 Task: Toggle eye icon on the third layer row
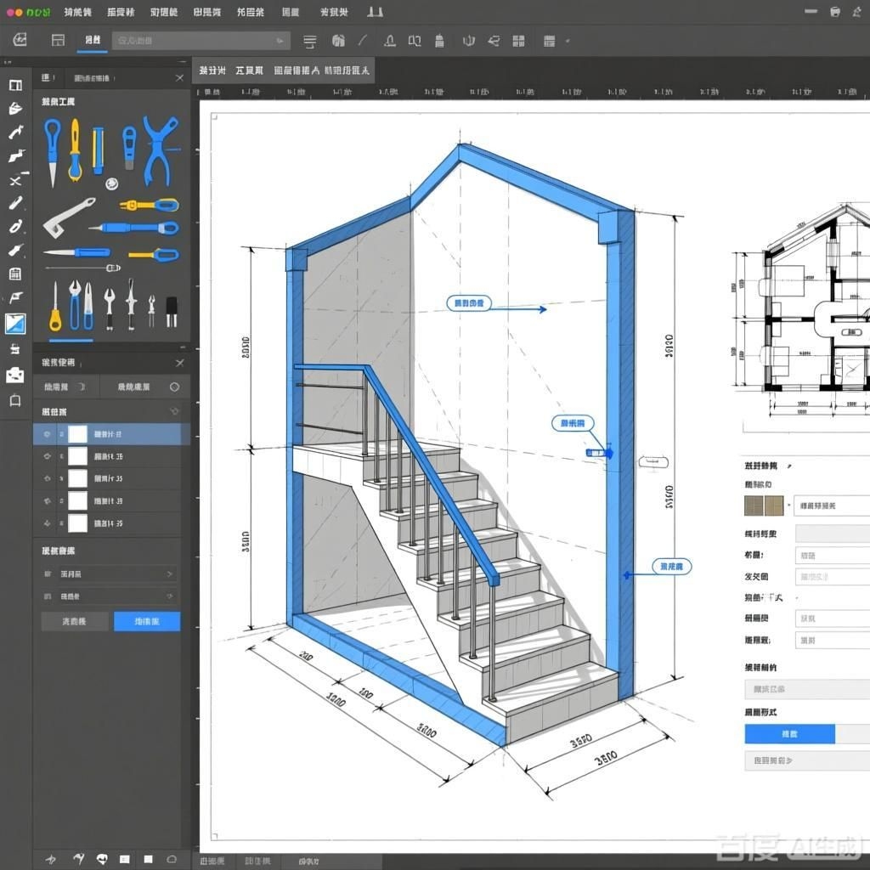pyautogui.click(x=47, y=478)
